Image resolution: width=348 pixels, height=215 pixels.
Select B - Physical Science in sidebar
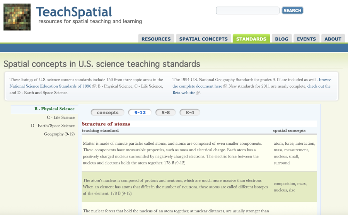tap(54, 109)
